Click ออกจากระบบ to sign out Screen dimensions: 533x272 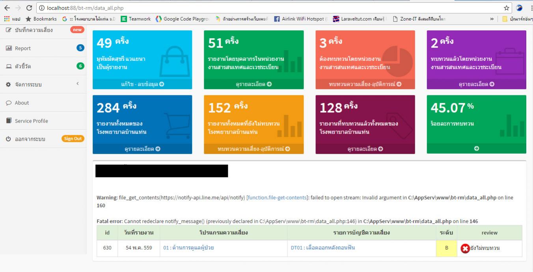pos(30,139)
